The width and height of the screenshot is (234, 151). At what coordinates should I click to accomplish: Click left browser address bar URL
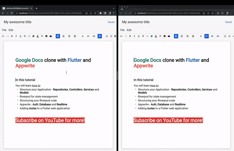pos(51,13)
